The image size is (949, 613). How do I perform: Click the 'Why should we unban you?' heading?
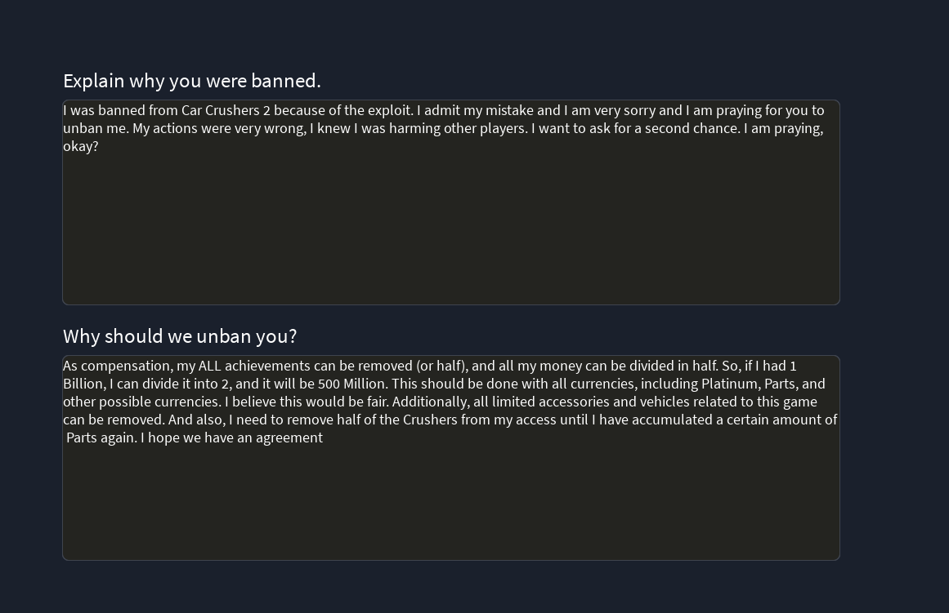point(180,336)
